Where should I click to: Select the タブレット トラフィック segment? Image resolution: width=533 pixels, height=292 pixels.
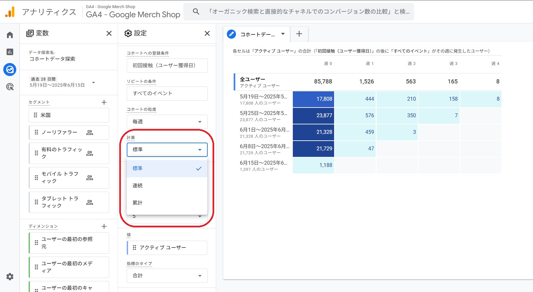pyautogui.click(x=69, y=202)
